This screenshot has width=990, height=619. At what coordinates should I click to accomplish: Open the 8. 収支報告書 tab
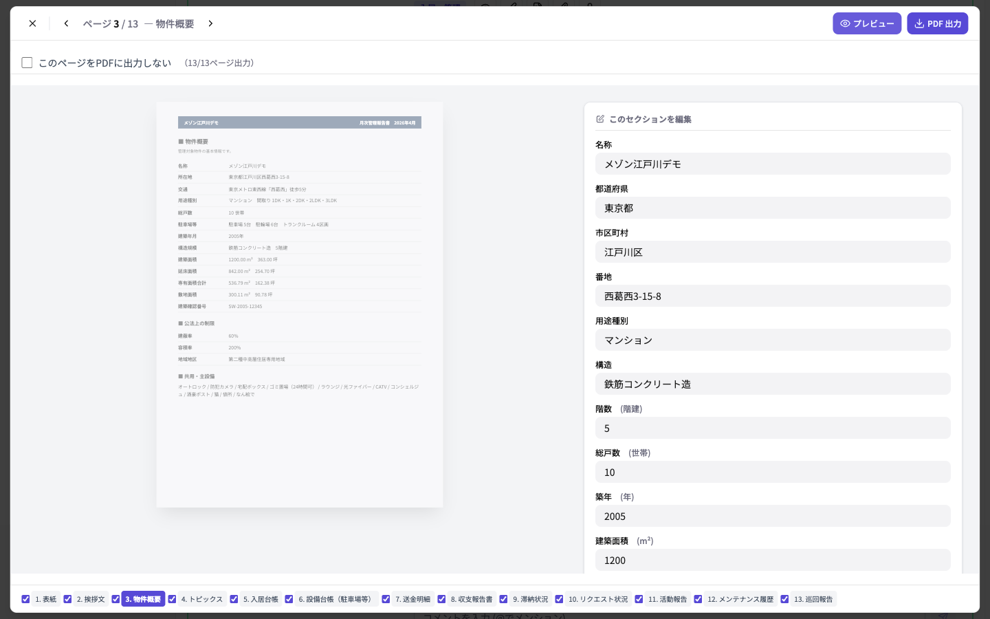point(472,599)
